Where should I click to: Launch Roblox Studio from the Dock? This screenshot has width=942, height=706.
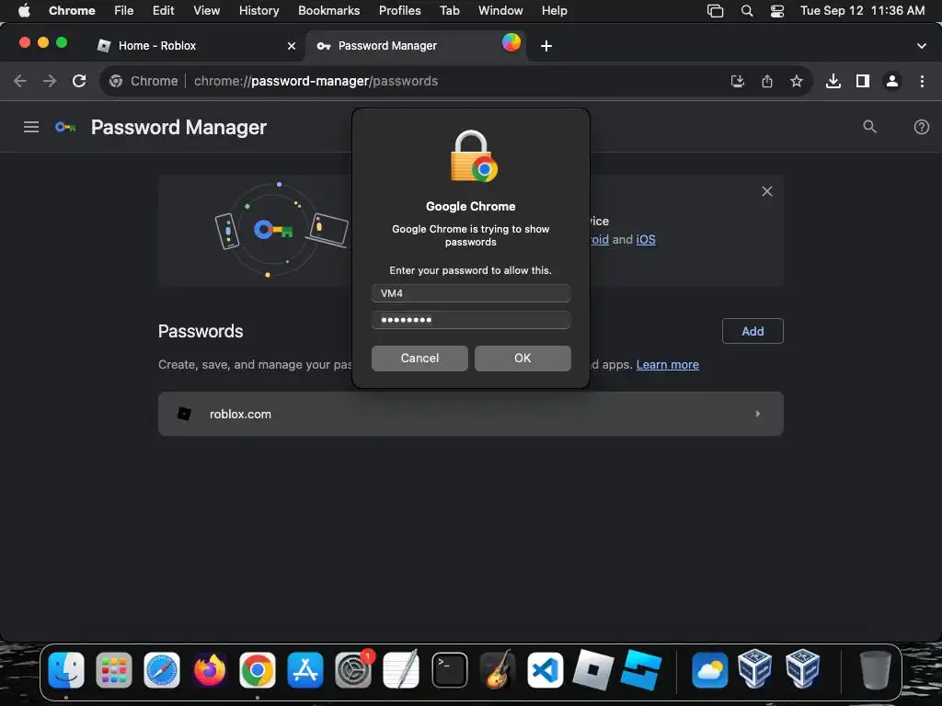641,669
